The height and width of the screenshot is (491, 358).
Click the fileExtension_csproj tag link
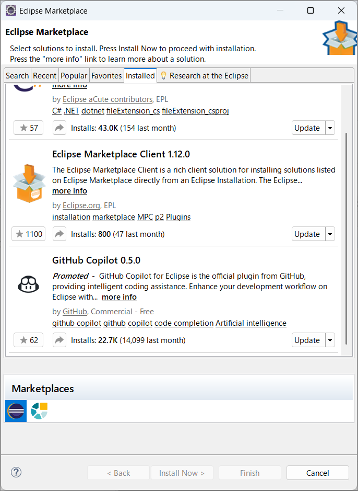coord(195,111)
